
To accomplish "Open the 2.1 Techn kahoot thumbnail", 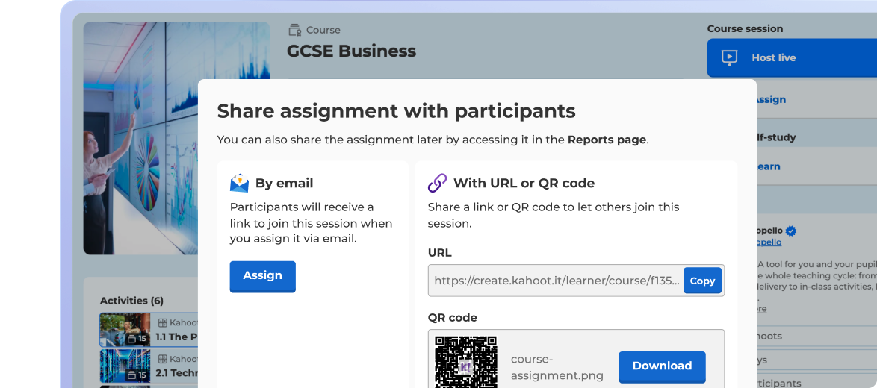I will (125, 366).
